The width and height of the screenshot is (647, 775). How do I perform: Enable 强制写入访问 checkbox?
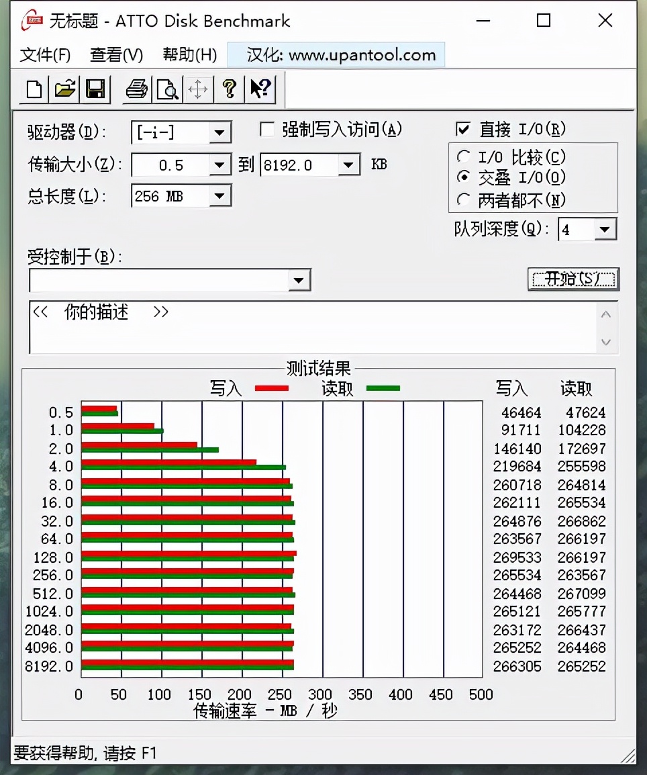click(267, 130)
